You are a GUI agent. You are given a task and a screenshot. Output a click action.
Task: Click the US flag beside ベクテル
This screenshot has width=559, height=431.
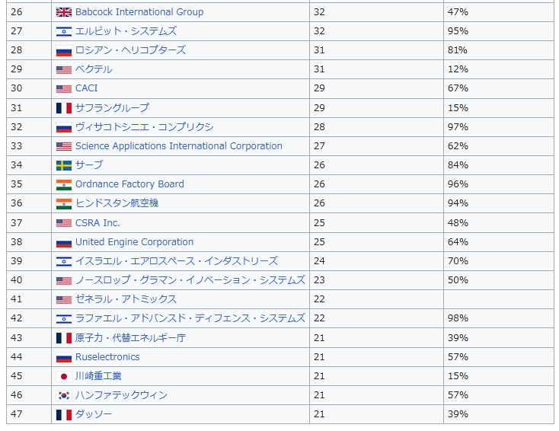click(x=64, y=70)
